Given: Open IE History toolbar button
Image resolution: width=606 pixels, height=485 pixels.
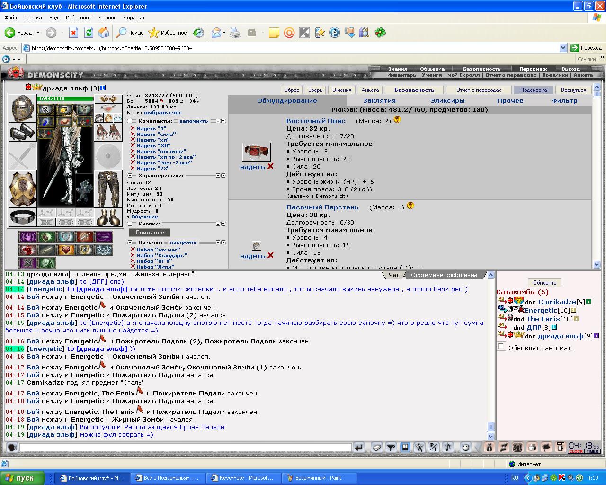Looking at the screenshot, I should [x=198, y=33].
